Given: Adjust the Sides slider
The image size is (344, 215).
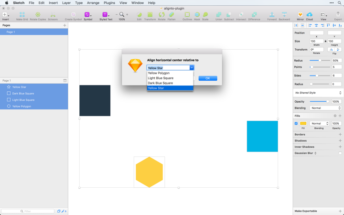Looking at the screenshot, I should [x=320, y=75].
